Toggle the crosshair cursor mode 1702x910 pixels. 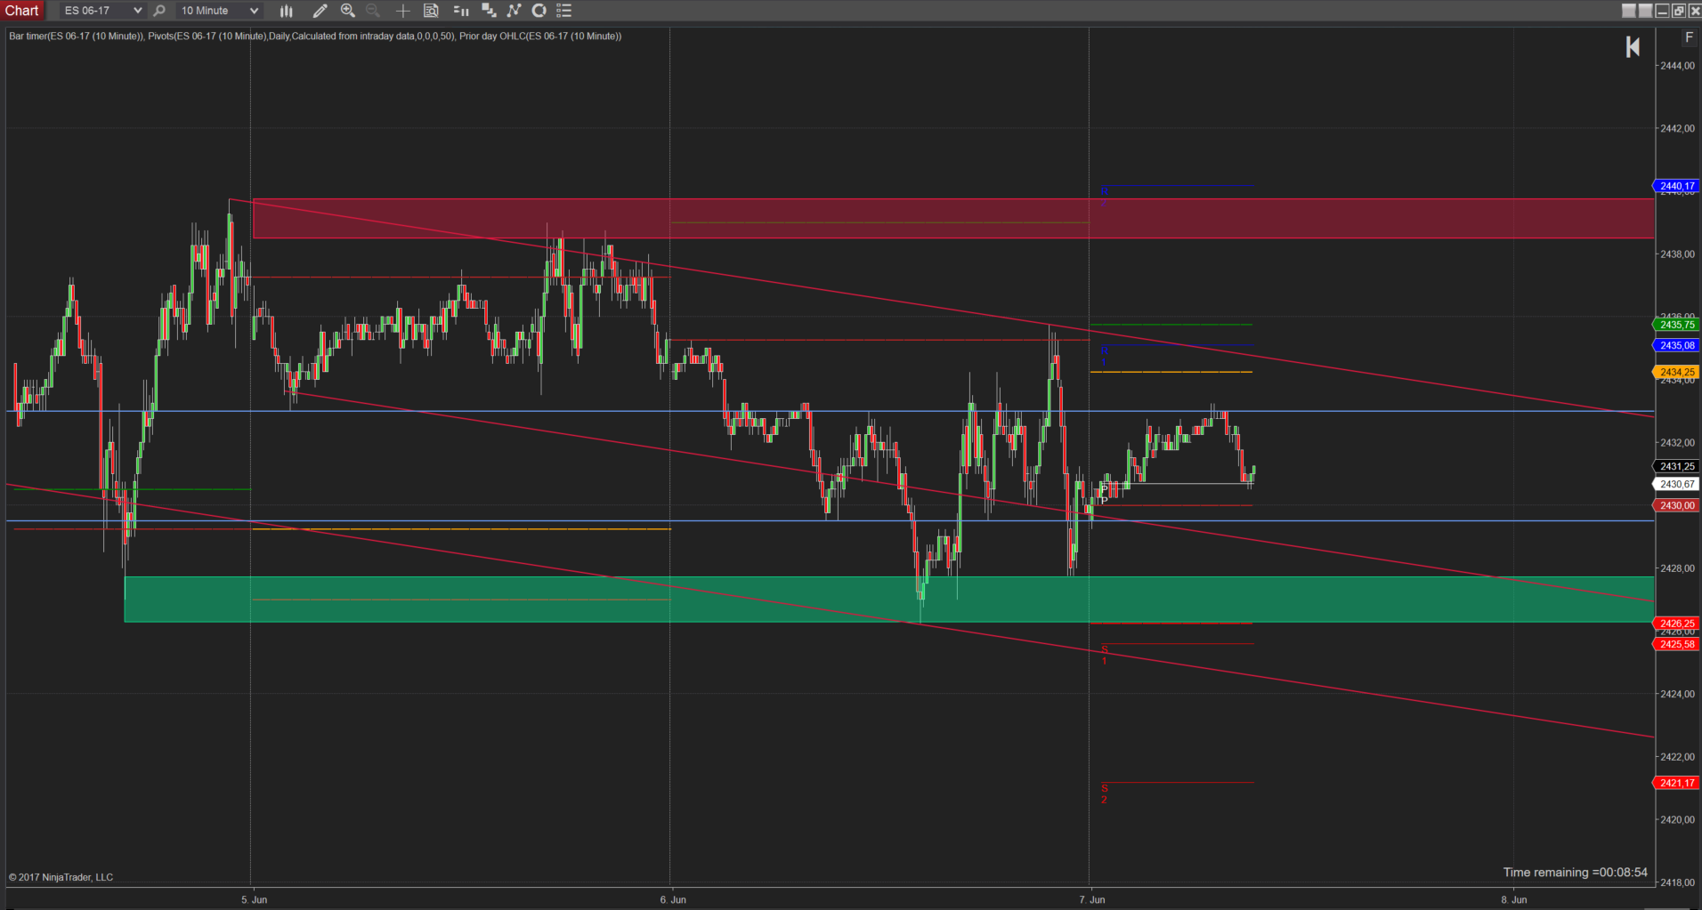pos(402,11)
